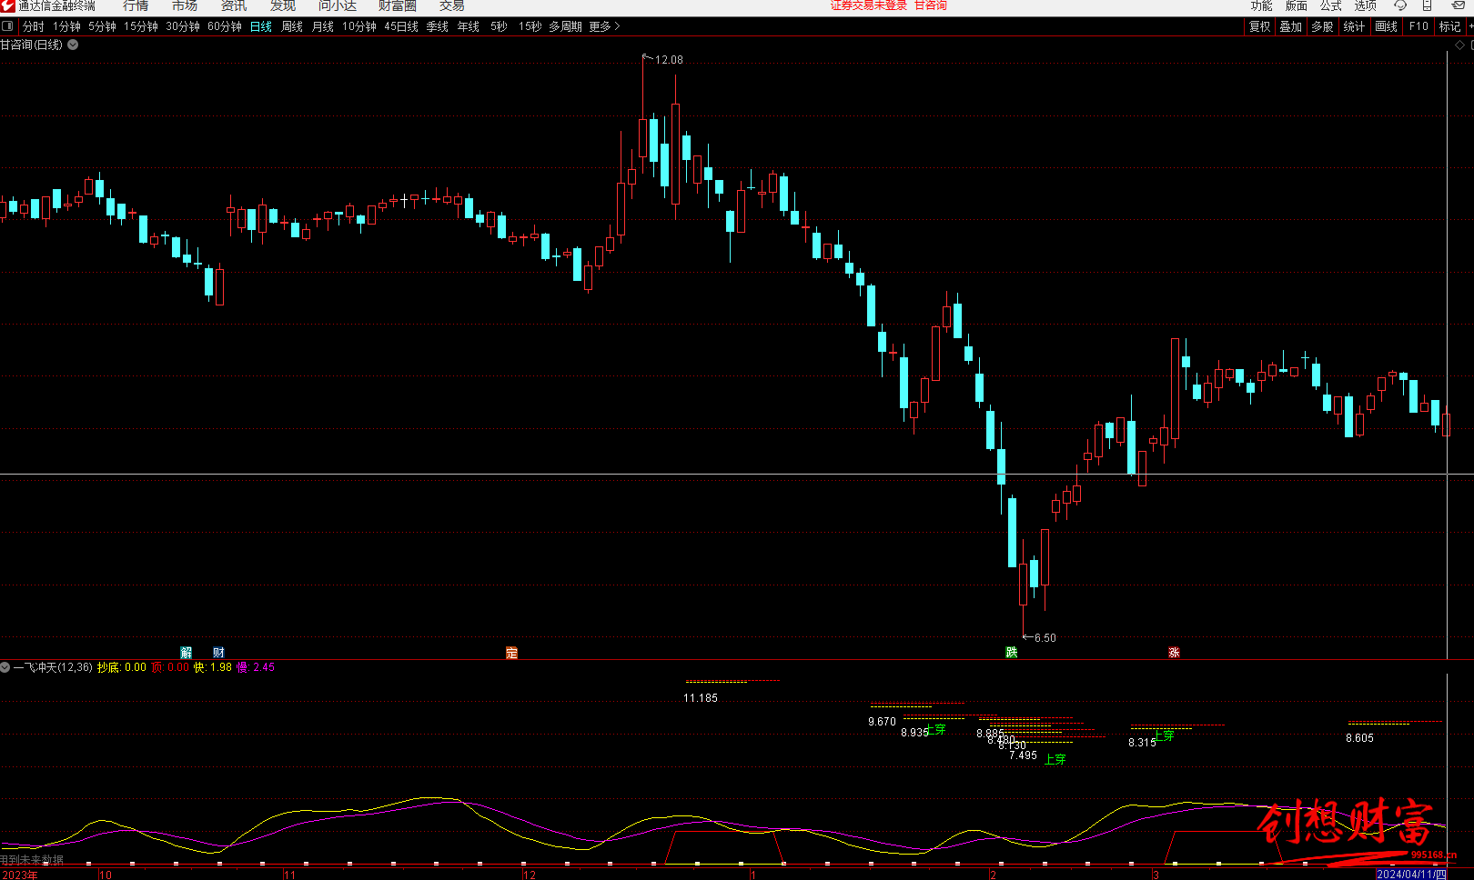Switch to 30分钟 period
1474x880 pixels.
[x=183, y=26]
